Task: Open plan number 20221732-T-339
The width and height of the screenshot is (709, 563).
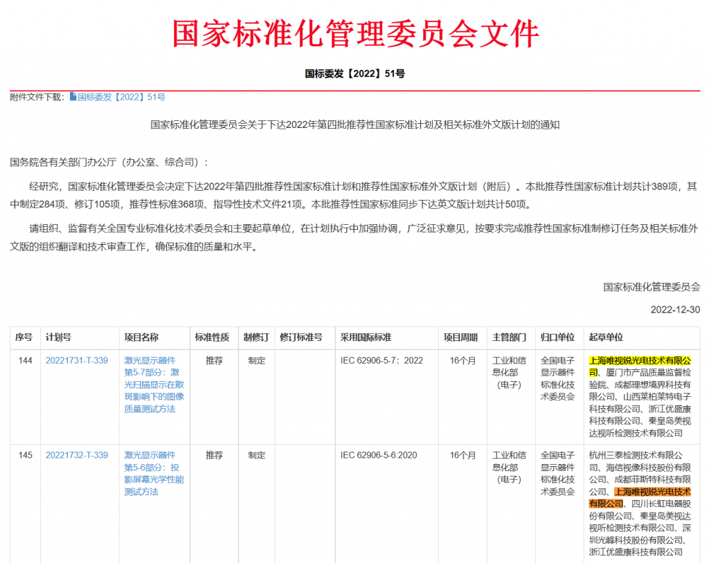Action: point(77,455)
